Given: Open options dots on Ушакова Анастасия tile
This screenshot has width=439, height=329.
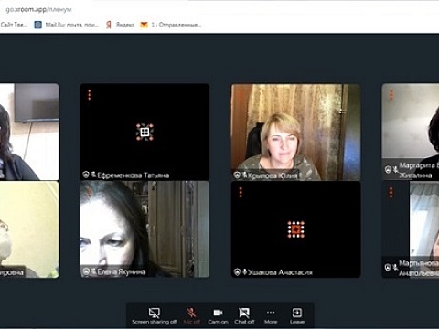Looking at the screenshot, I should pyautogui.click(x=241, y=192).
